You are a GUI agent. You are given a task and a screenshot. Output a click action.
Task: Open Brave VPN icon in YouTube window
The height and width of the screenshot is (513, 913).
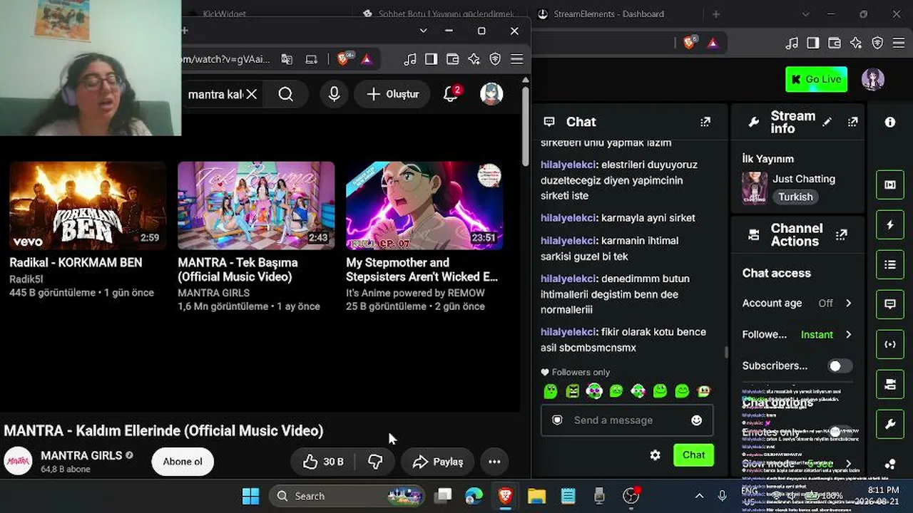495,59
